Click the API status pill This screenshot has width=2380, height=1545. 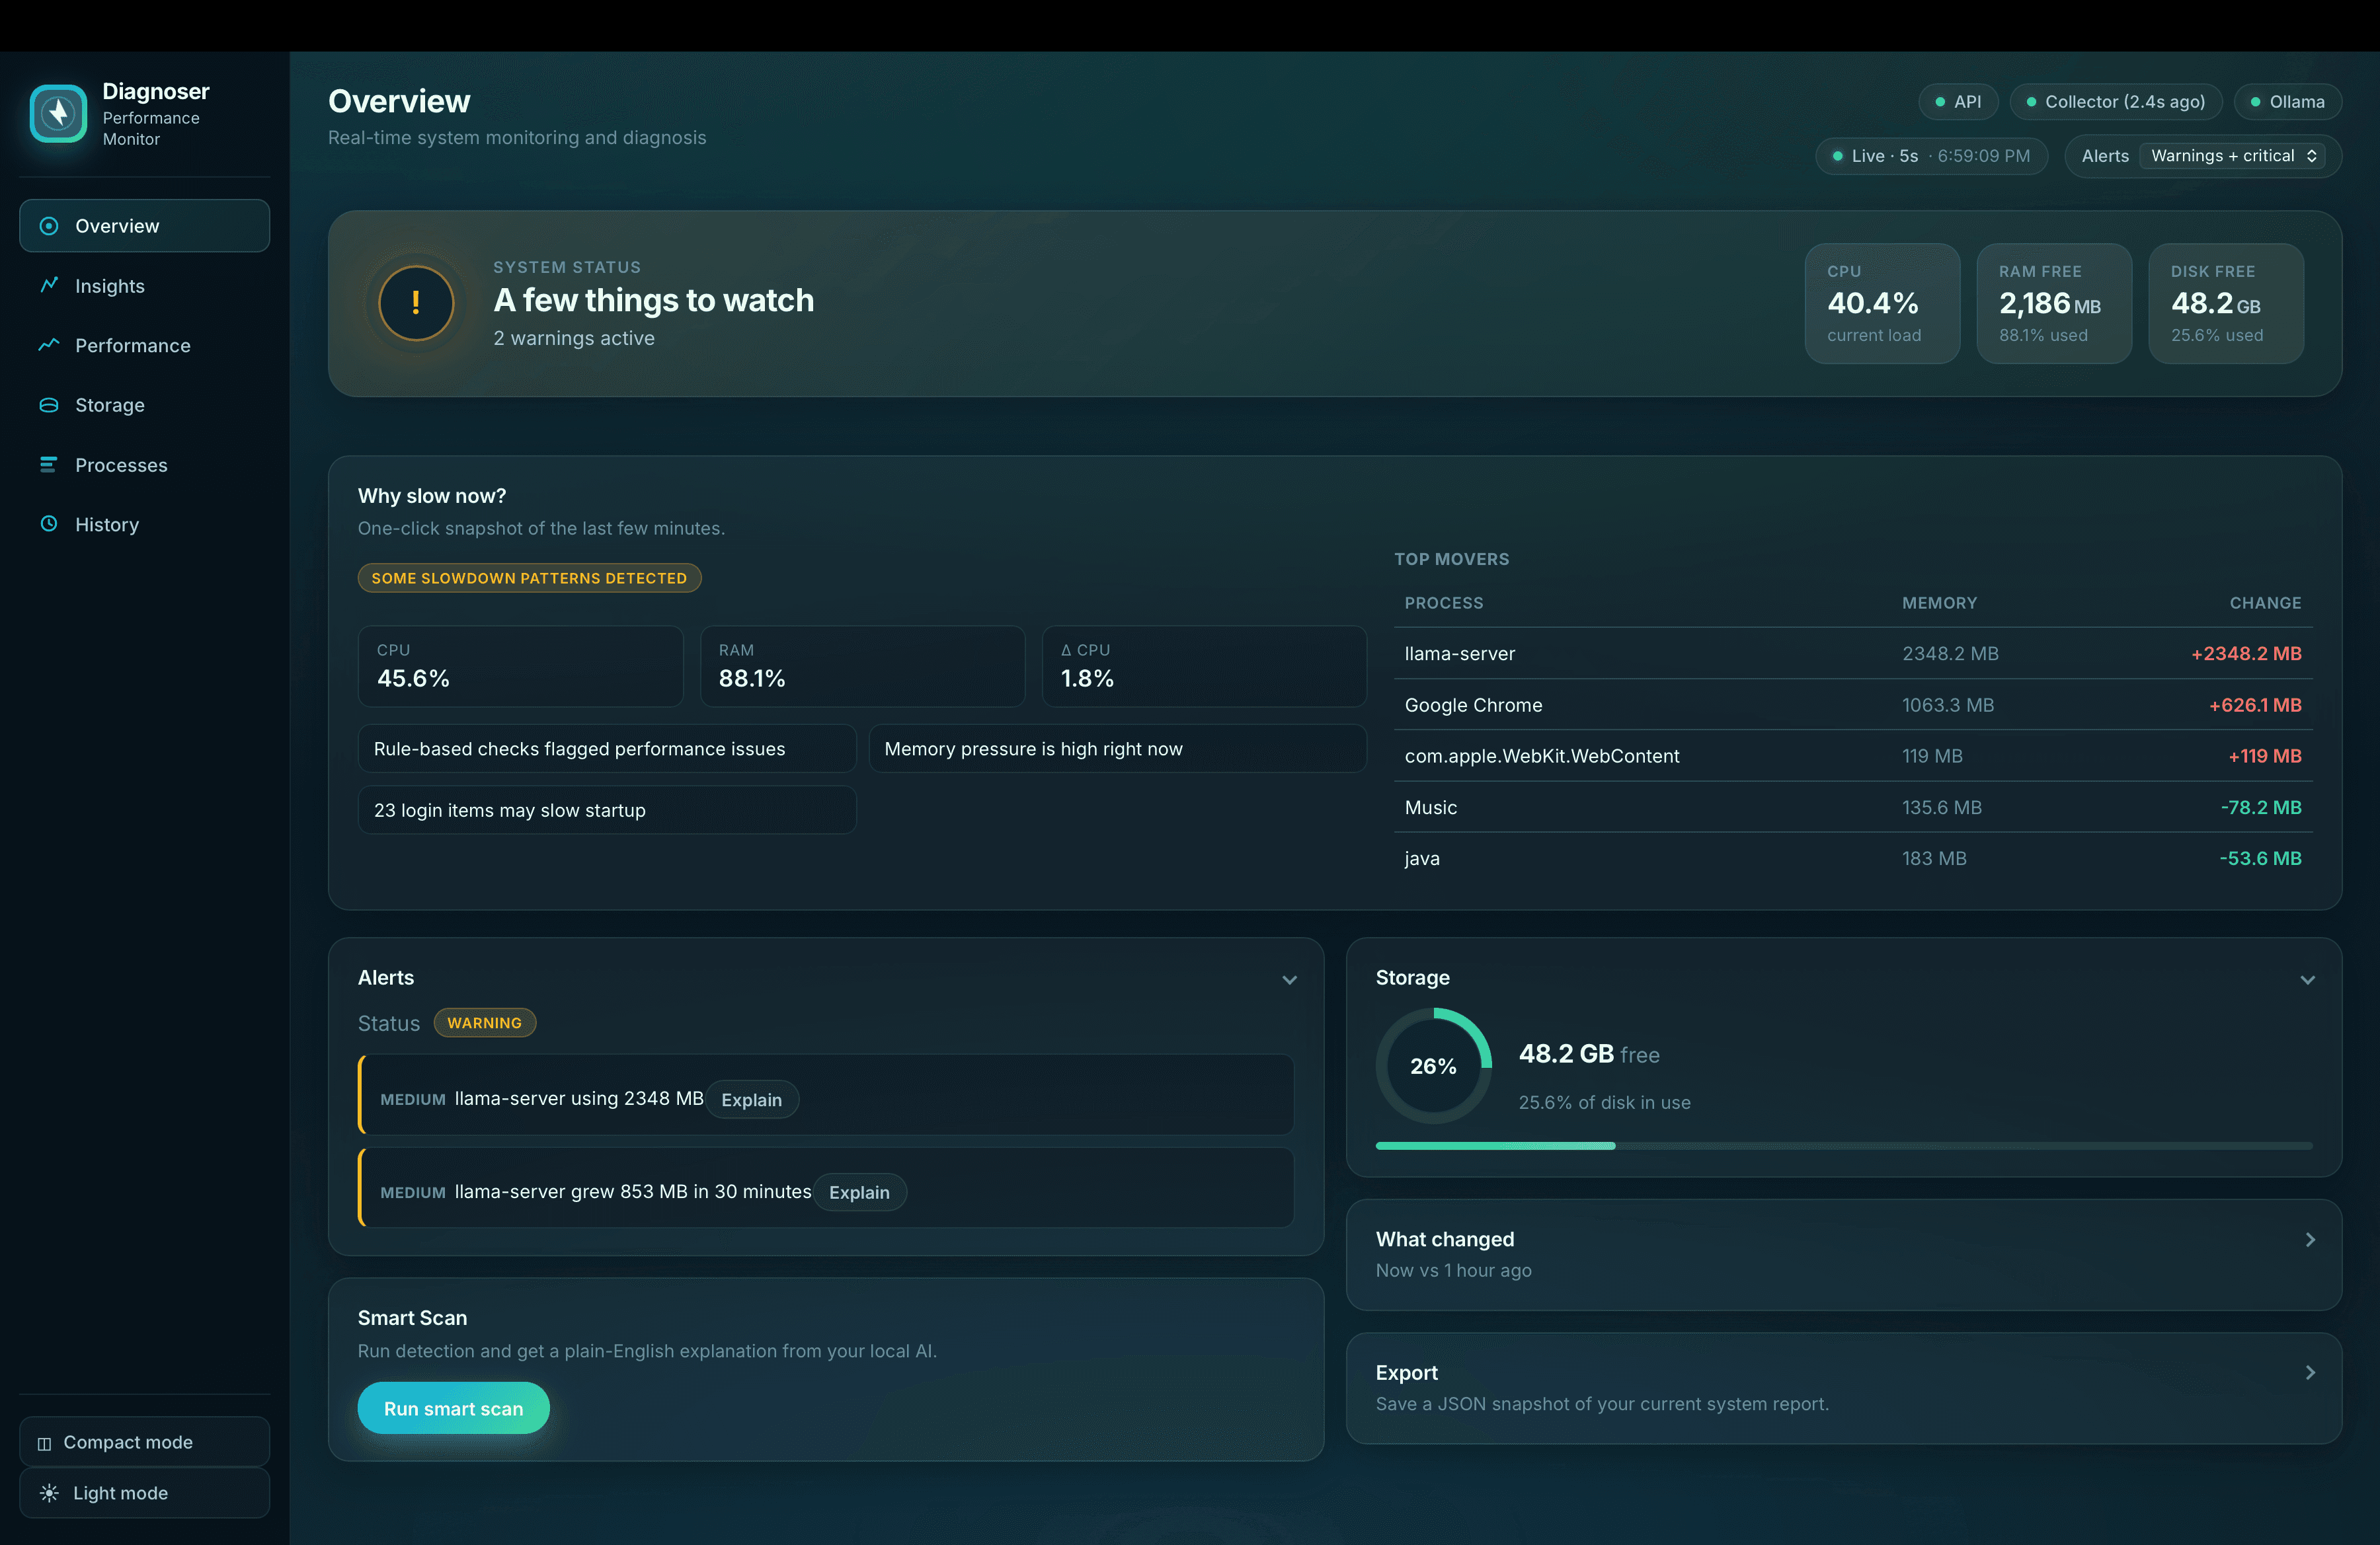(x=1958, y=102)
